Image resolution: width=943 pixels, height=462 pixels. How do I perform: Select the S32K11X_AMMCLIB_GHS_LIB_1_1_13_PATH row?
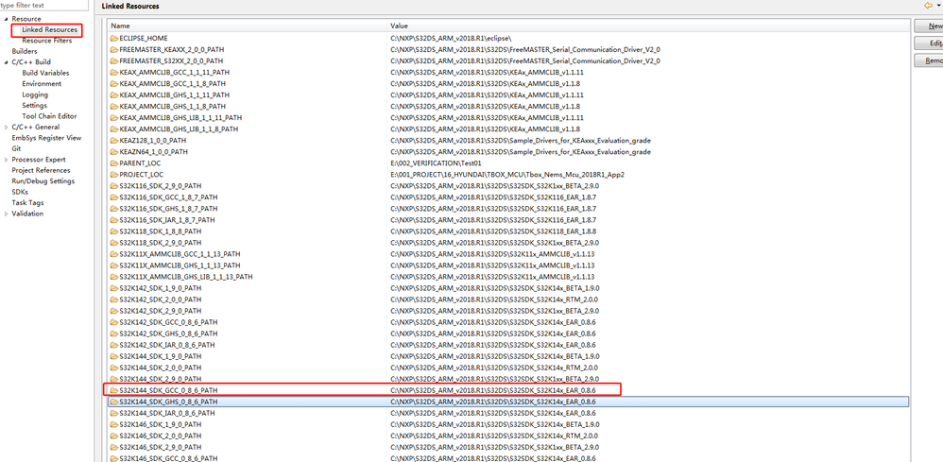coord(508,277)
